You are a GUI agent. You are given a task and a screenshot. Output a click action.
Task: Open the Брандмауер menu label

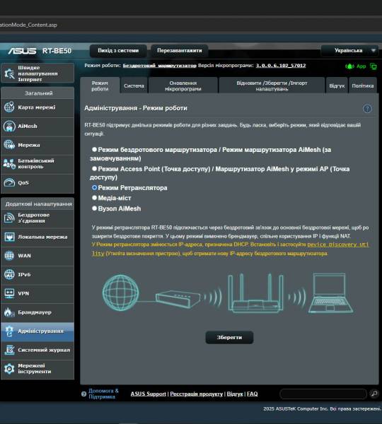click(35, 312)
